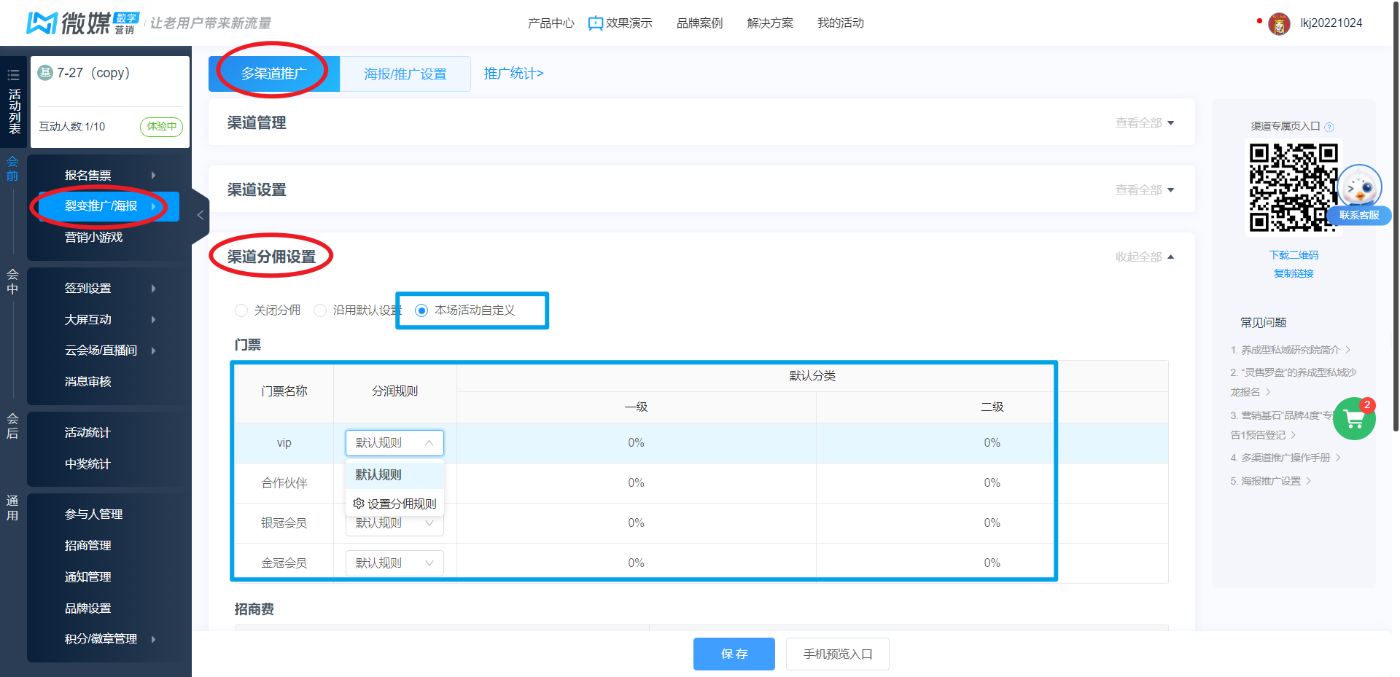Open 解决方案 in the top navigation
The image size is (1400, 677).
770,23
